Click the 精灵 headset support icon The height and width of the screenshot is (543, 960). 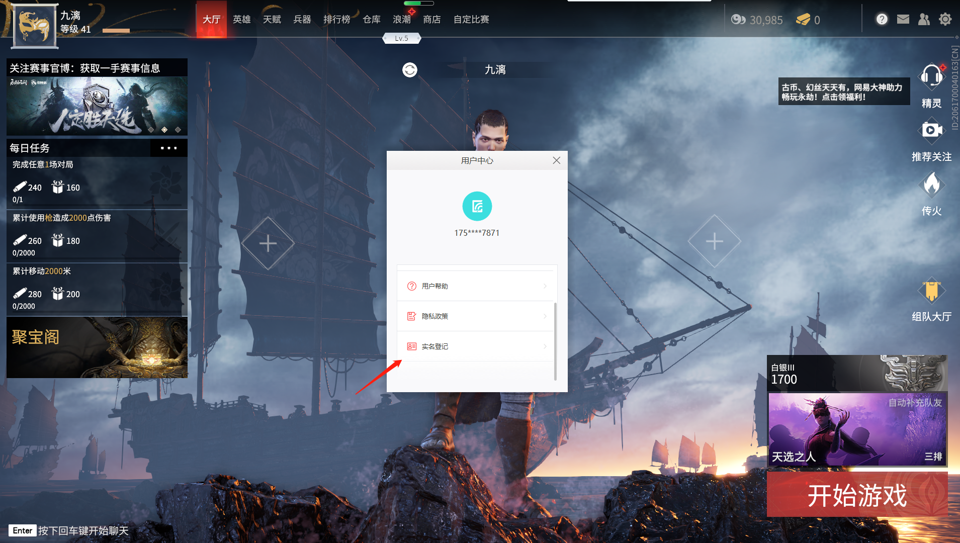(x=931, y=76)
